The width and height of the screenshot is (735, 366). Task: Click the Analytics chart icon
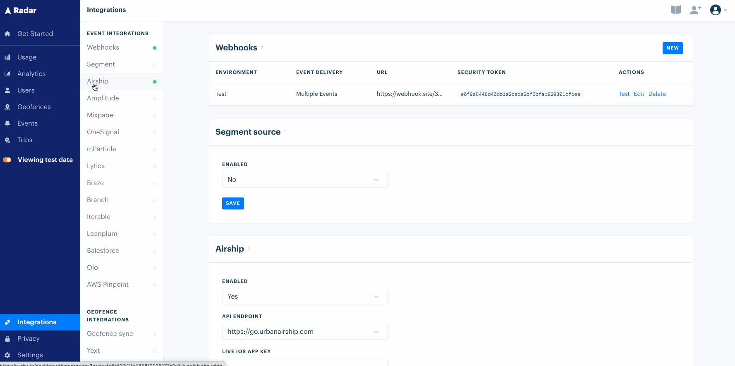click(7, 74)
